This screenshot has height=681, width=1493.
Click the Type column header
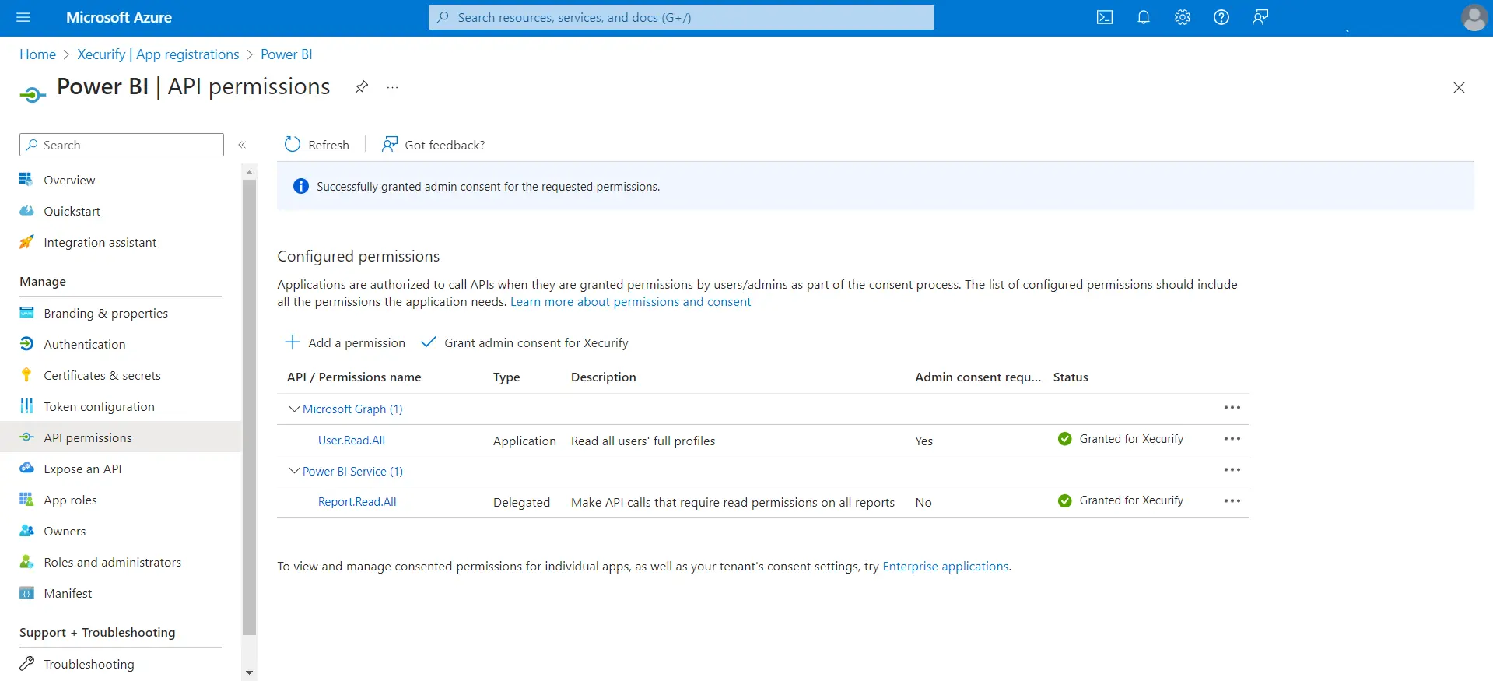click(x=506, y=377)
